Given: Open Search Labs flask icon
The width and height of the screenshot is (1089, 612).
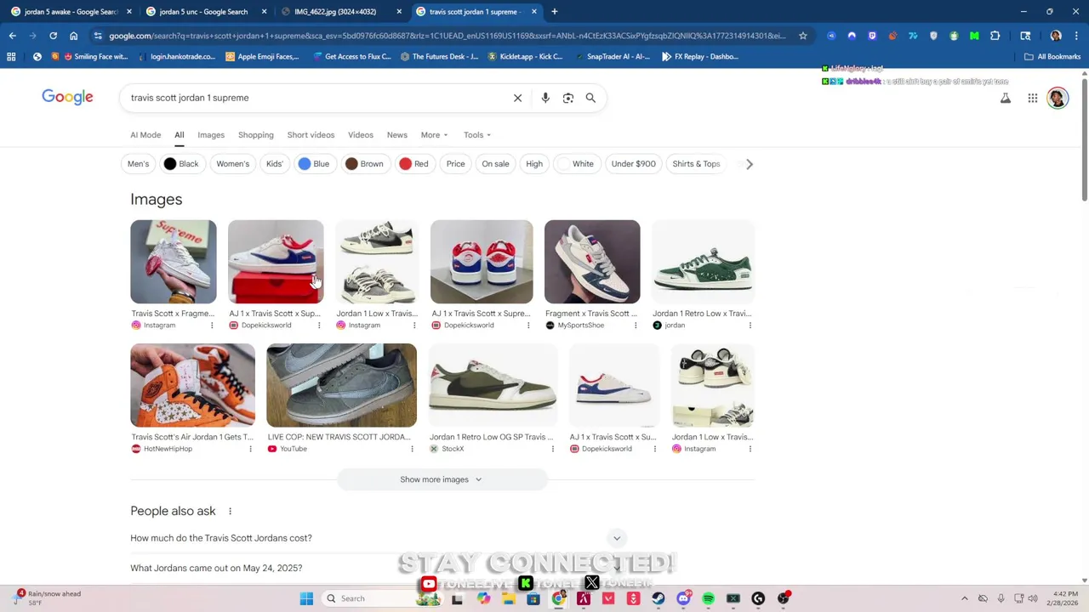Looking at the screenshot, I should tap(1006, 98).
